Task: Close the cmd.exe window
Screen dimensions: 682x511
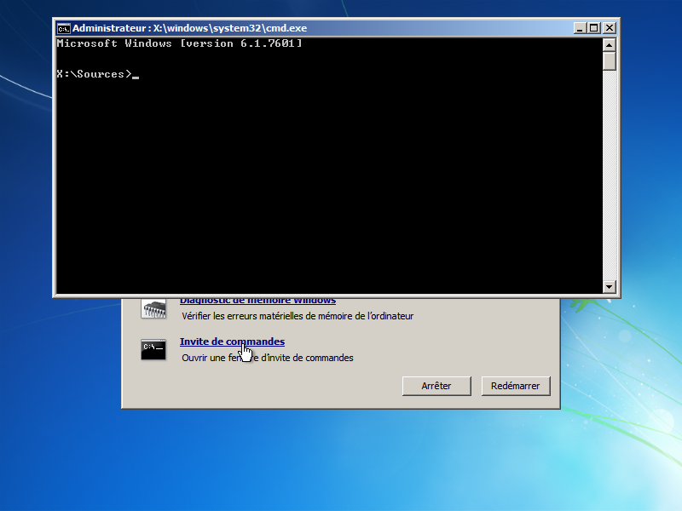Action: pyautogui.click(x=610, y=28)
